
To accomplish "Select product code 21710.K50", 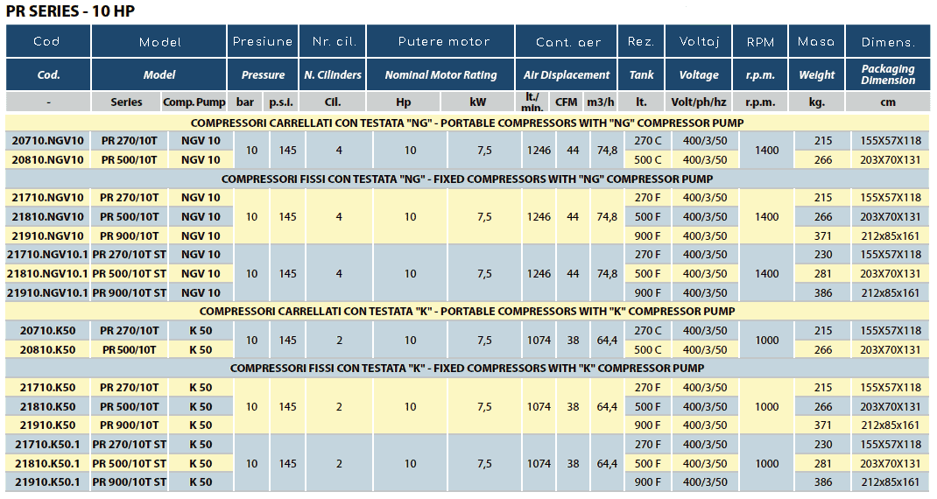I will [x=48, y=388].
